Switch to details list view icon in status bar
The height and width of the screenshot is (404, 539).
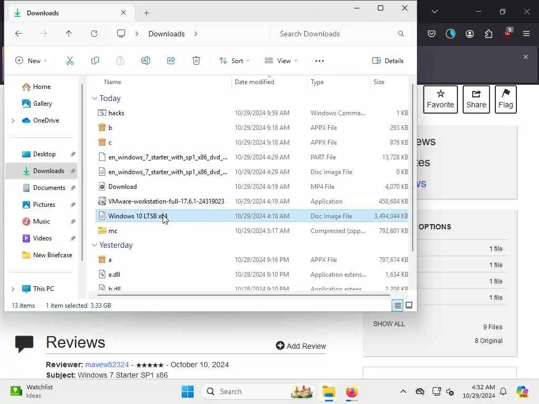(x=398, y=305)
